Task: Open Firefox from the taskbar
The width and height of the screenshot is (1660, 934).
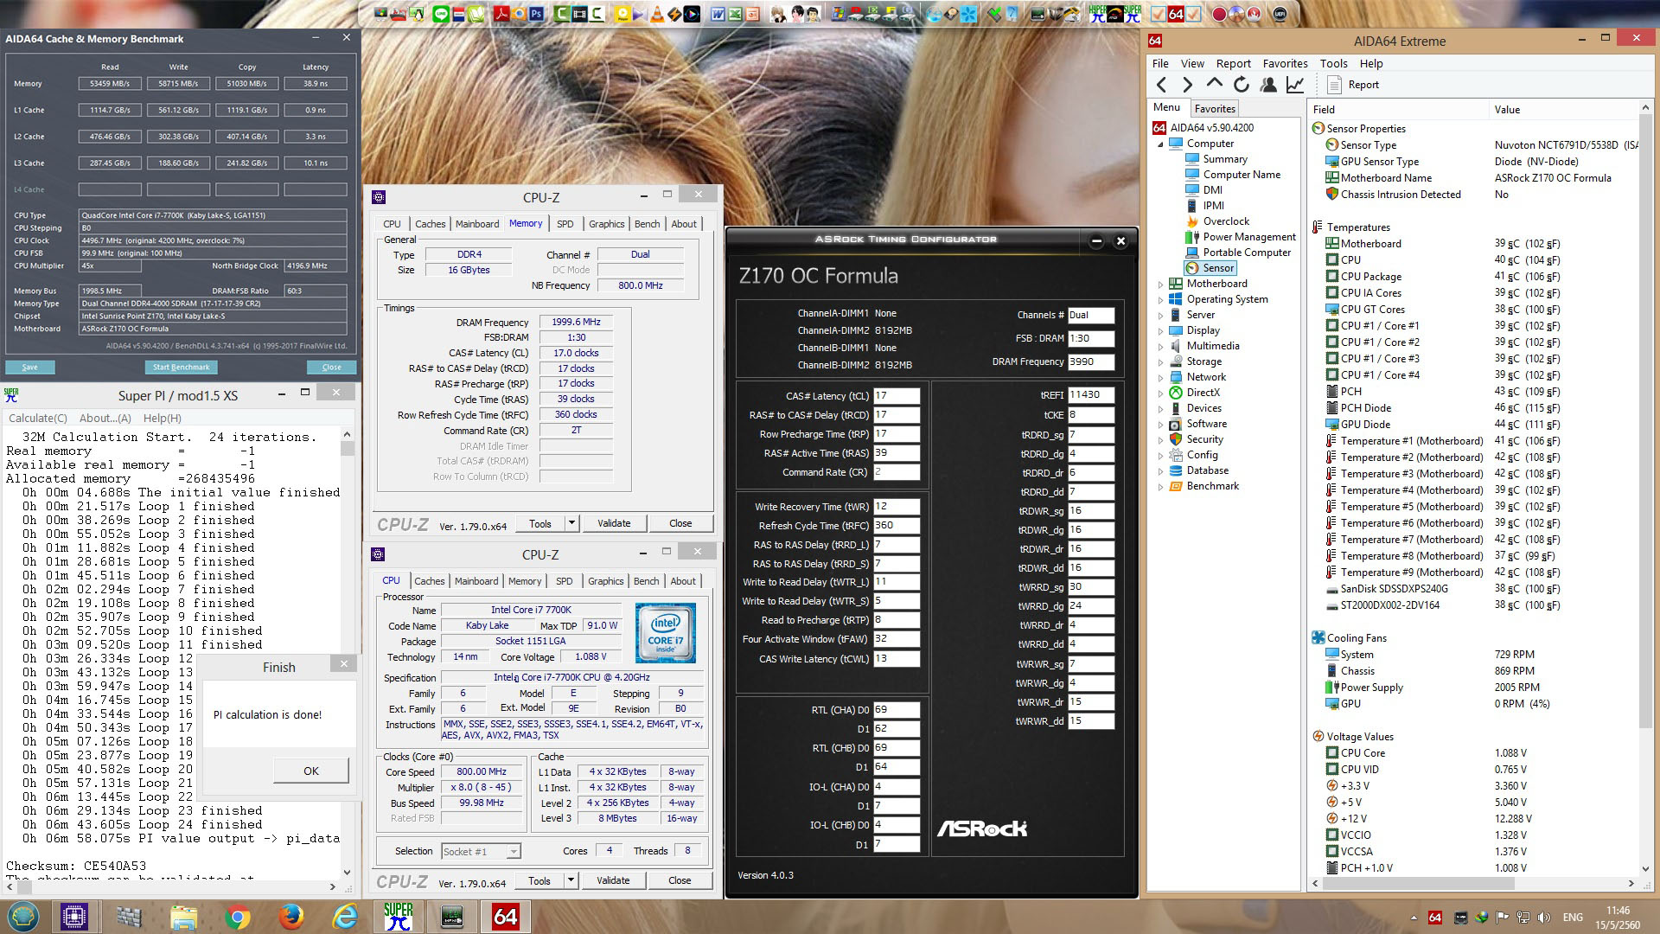Action: point(291,917)
